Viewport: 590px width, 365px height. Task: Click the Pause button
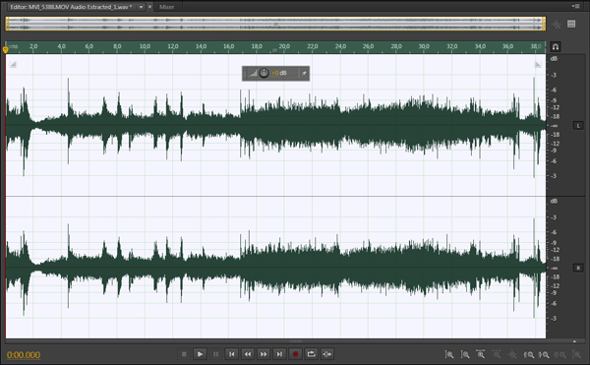[215, 354]
